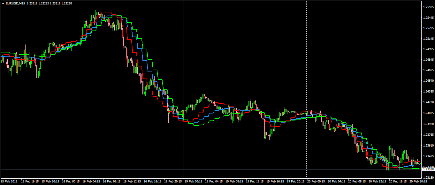
Task: Click the 20 Feb 08:15 time label
Action: point(357,182)
